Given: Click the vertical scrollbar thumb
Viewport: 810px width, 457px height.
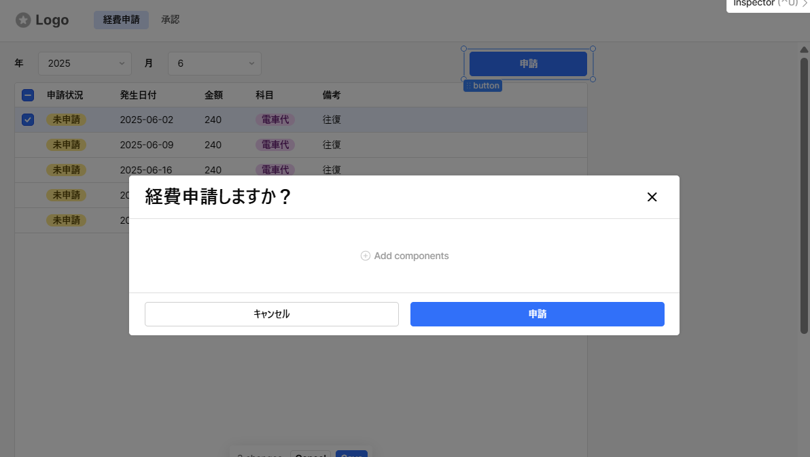Looking at the screenshot, I should pos(804,195).
